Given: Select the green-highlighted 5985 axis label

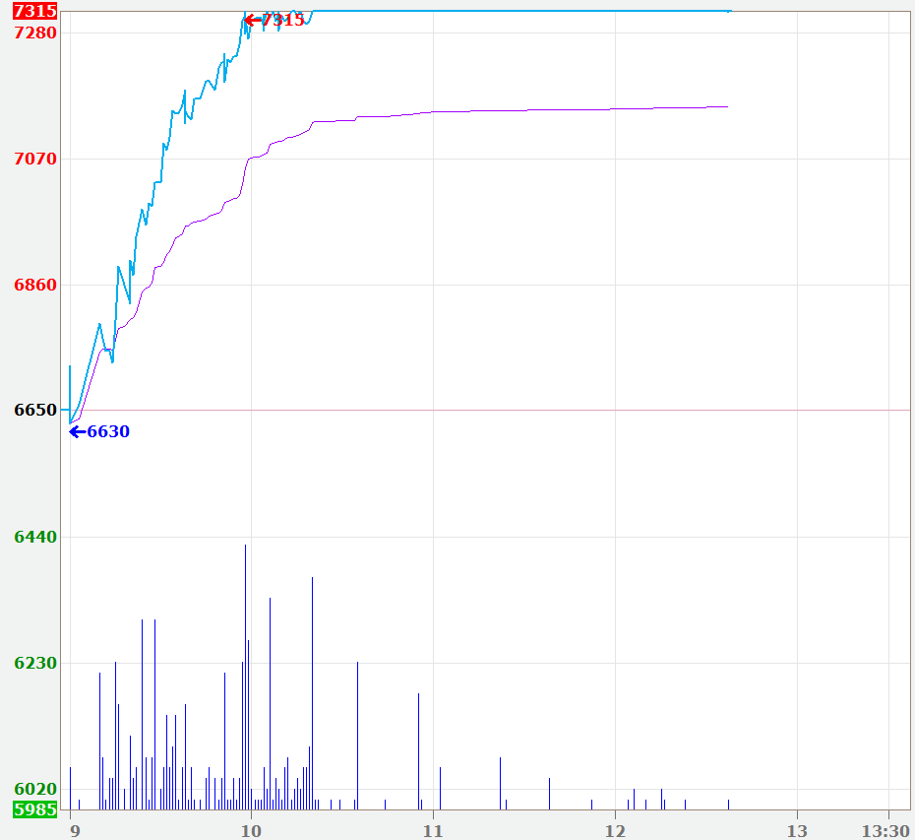Looking at the screenshot, I should pyautogui.click(x=34, y=809).
